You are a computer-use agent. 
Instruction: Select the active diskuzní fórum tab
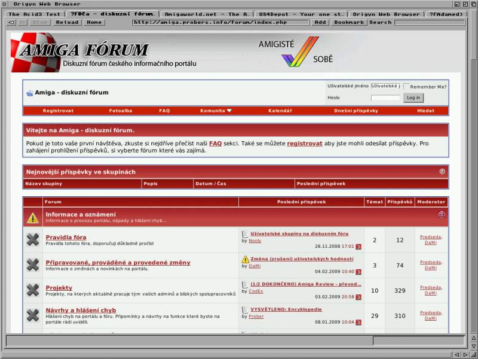click(x=112, y=14)
